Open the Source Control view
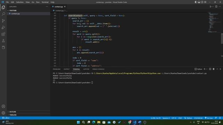 point(3,21)
